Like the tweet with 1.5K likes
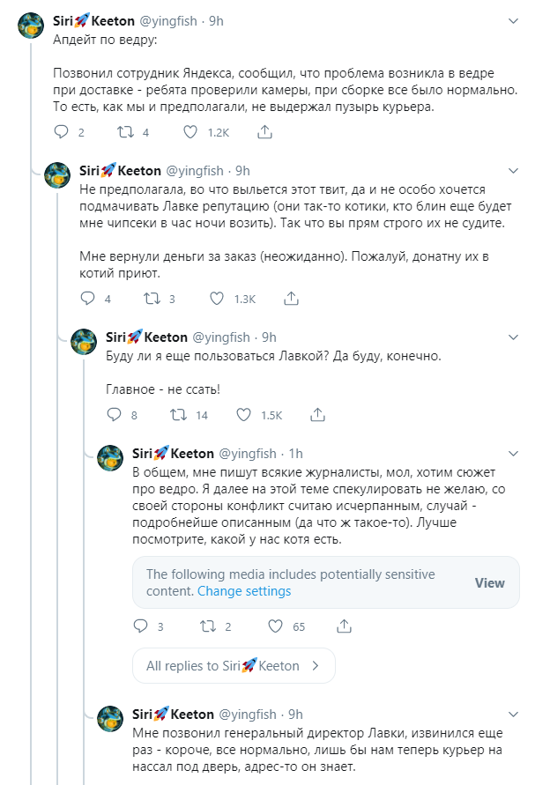Viewport: 535px width, 785px height. [x=244, y=415]
